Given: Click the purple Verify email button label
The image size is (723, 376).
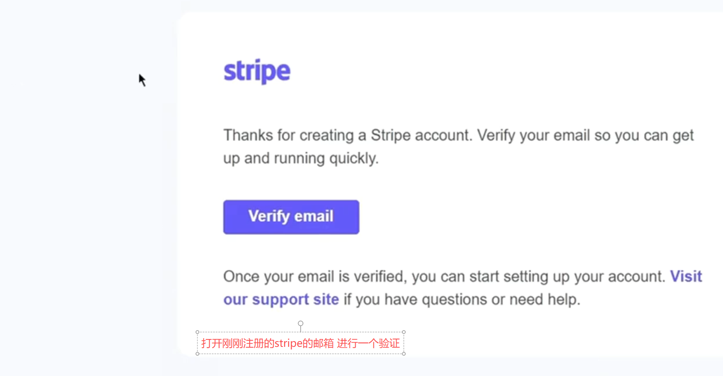Looking at the screenshot, I should pos(291,217).
